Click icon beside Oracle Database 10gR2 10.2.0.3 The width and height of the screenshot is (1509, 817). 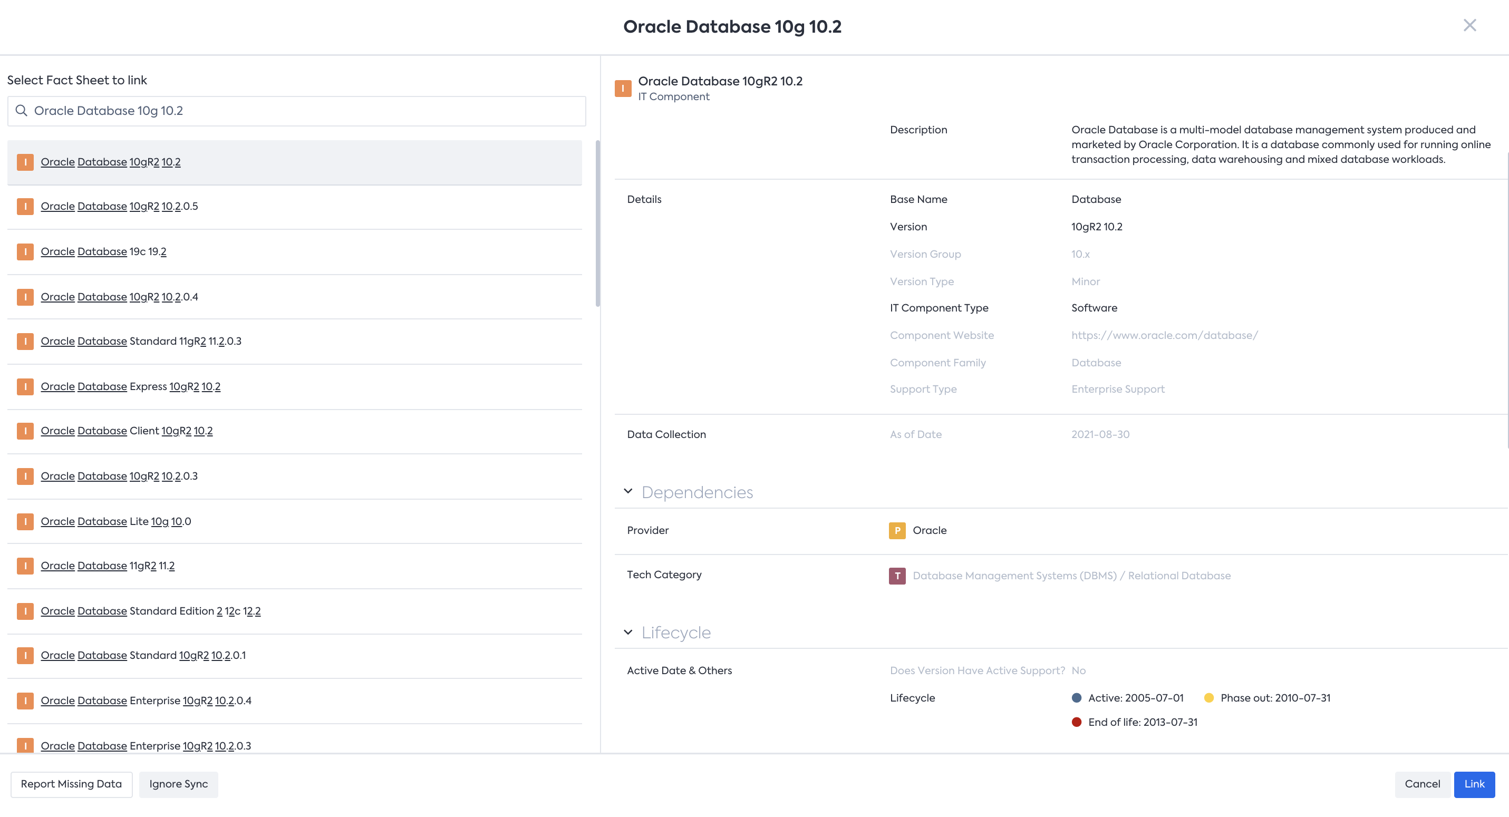[x=25, y=476]
